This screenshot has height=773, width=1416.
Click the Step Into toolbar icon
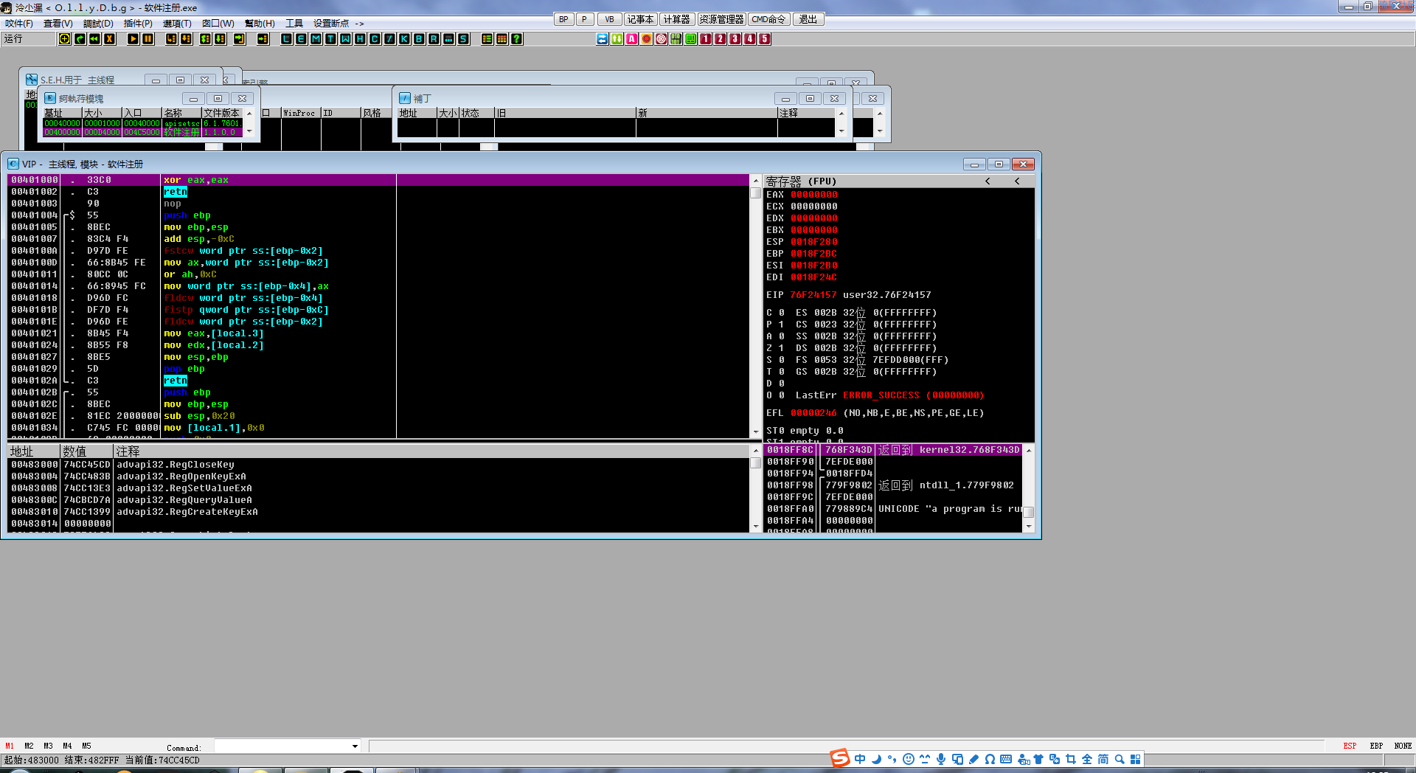pyautogui.click(x=171, y=39)
